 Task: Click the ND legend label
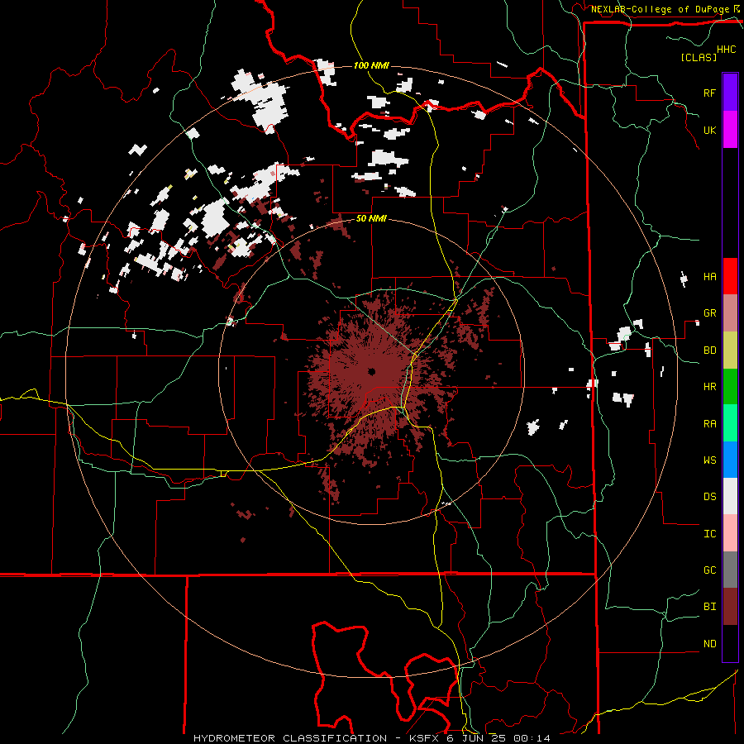pyautogui.click(x=709, y=643)
